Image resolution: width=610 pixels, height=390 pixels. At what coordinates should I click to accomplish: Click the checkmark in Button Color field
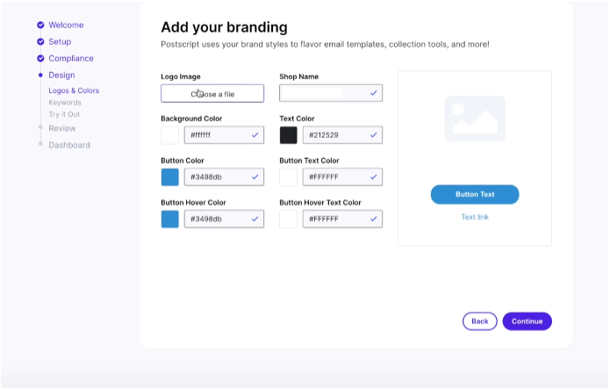coord(255,177)
